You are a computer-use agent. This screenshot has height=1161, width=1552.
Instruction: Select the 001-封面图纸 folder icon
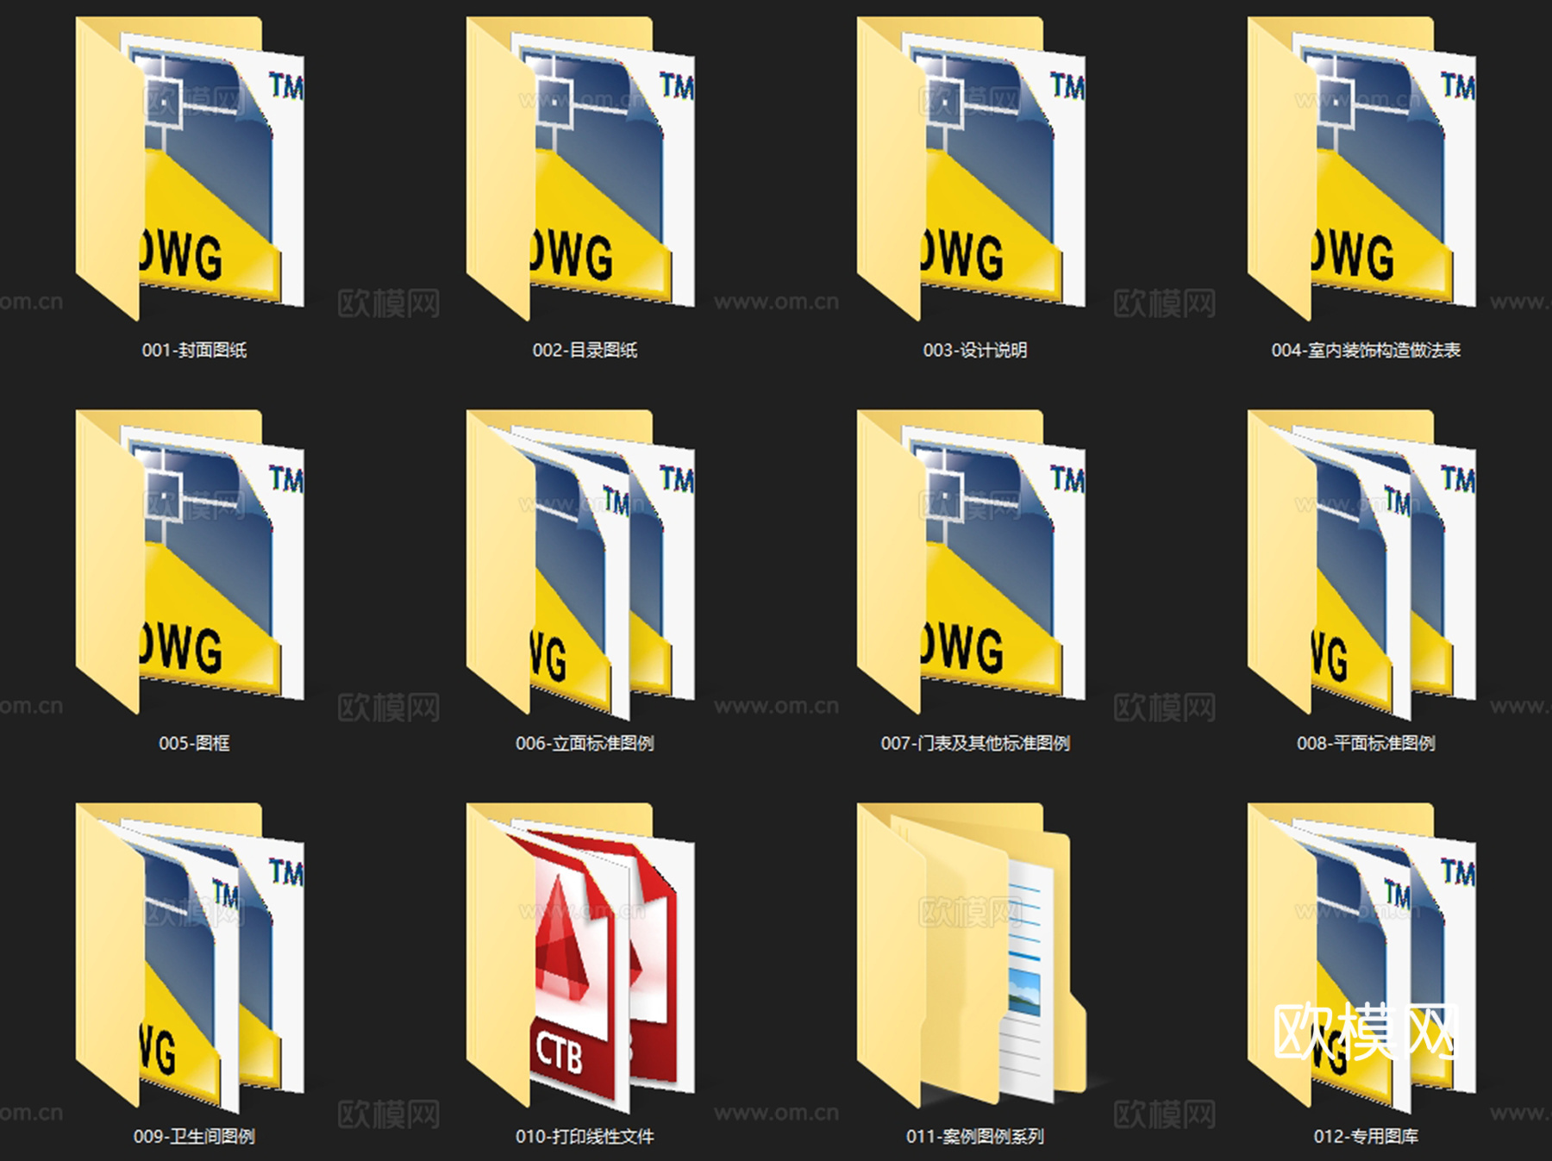coord(191,168)
